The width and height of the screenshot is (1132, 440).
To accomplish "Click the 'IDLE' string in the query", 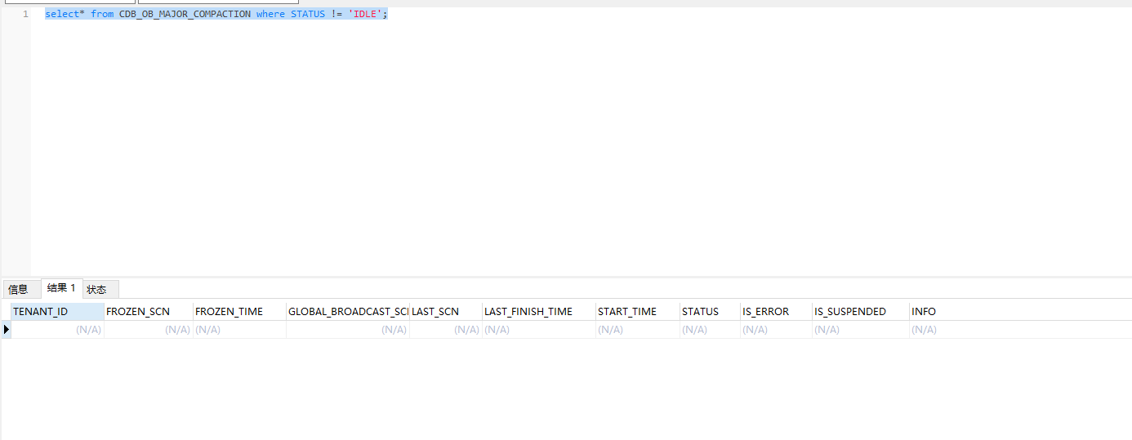I will [364, 14].
